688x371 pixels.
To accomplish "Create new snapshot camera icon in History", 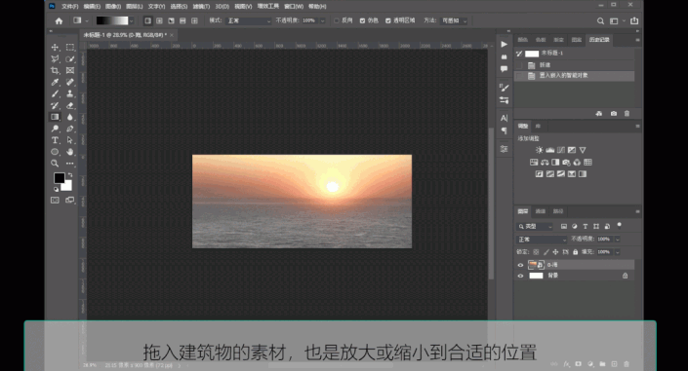I will click(x=614, y=114).
